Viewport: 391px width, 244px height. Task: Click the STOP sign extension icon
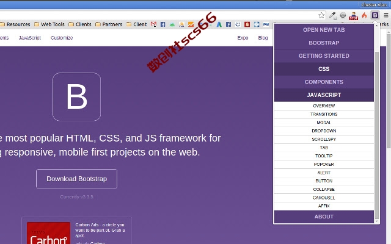(353, 16)
